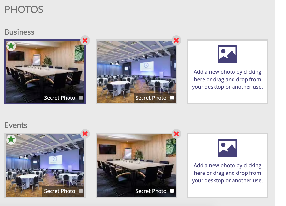The height and width of the screenshot is (206, 286).
Task: Select the Business banquet hall thumbnail
Action: pyautogui.click(x=136, y=72)
